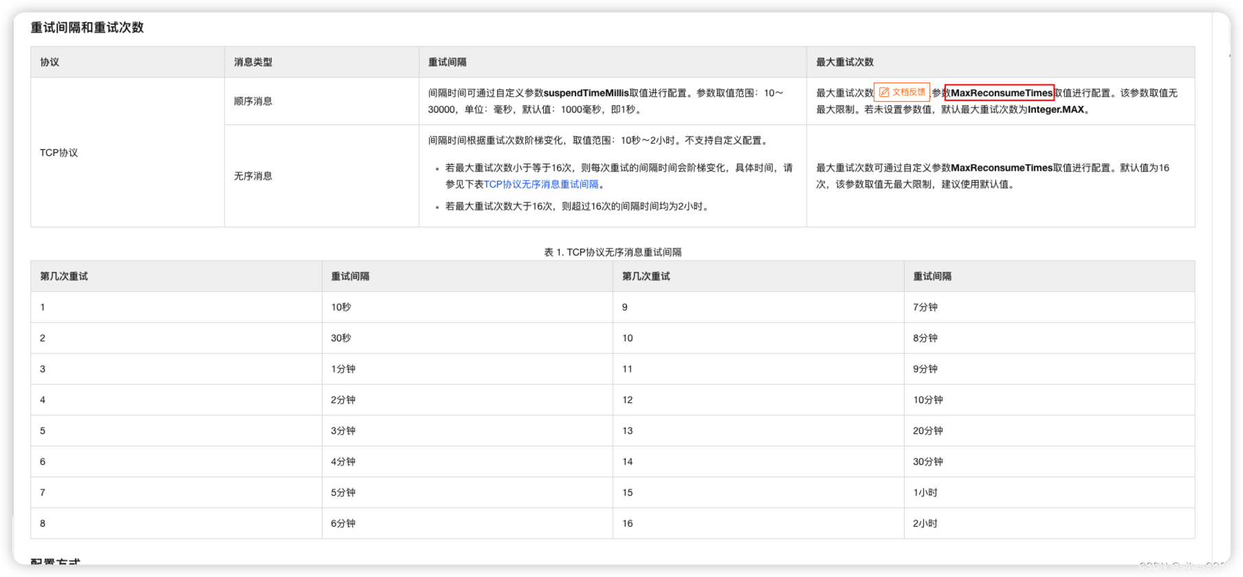The image size is (1243, 577).
Task: Click retry number 13 cell
Action: [x=758, y=431]
